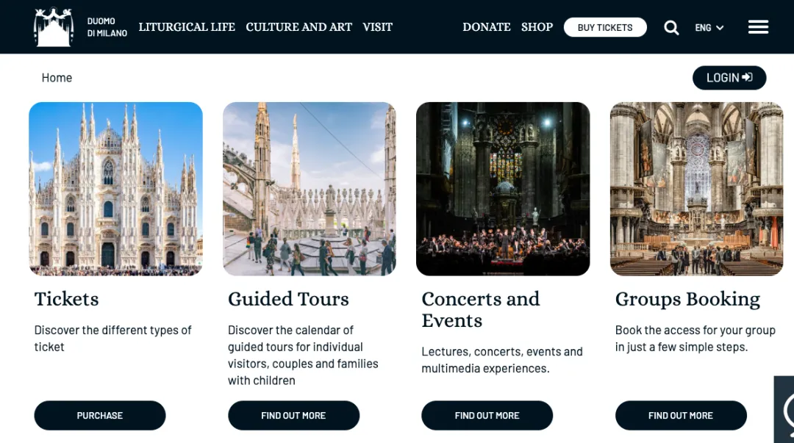Screen dimensions: 794x443
Task: Open the search magnifier icon
Action: pos(671,27)
